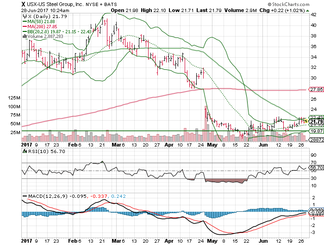Click the 25M volume axis label

tap(15, 132)
